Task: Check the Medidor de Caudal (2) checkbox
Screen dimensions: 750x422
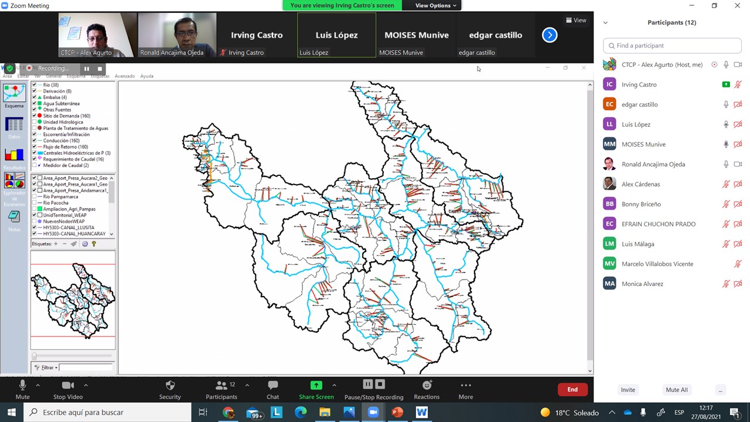Action: tap(35, 165)
